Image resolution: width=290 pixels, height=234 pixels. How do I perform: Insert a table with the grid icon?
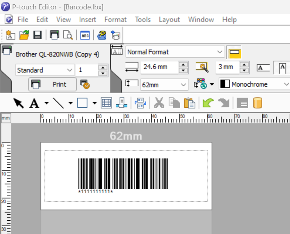coord(106,103)
